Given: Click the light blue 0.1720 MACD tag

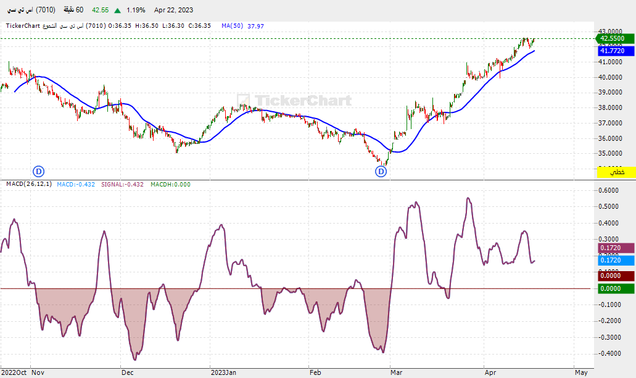Looking at the screenshot, I should pos(616,260).
